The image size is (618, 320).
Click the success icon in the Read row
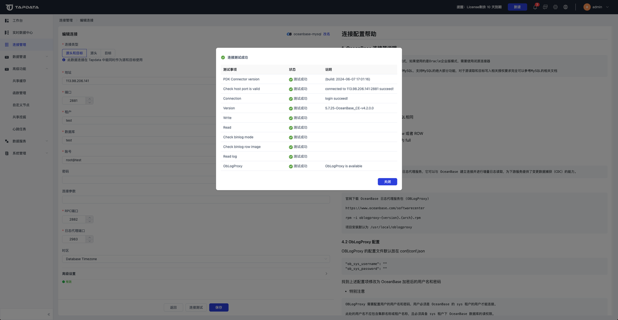click(291, 127)
